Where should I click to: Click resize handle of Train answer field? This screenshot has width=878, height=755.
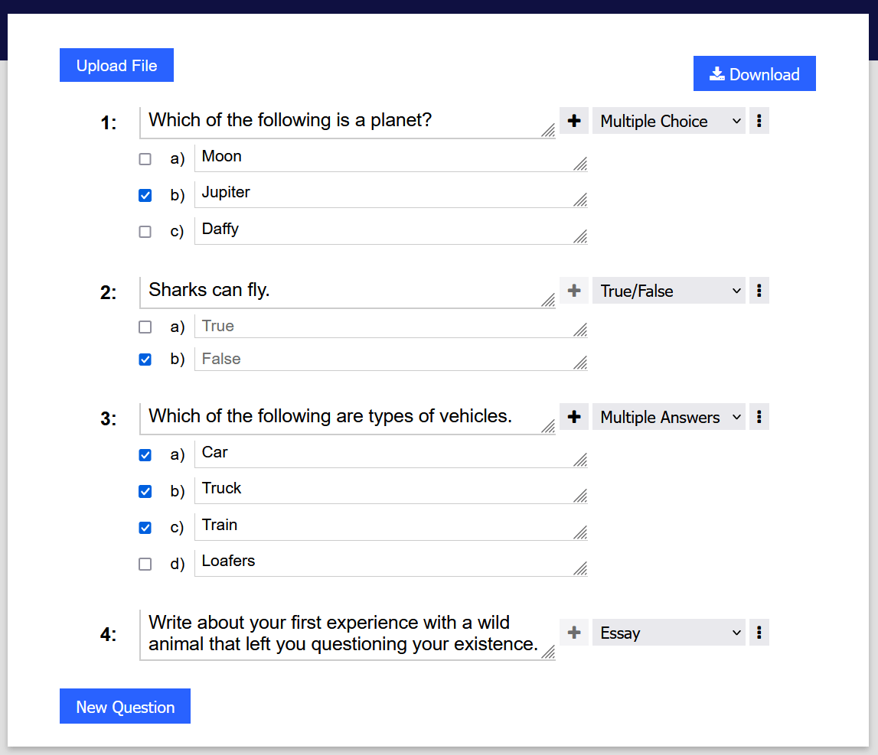pos(581,532)
